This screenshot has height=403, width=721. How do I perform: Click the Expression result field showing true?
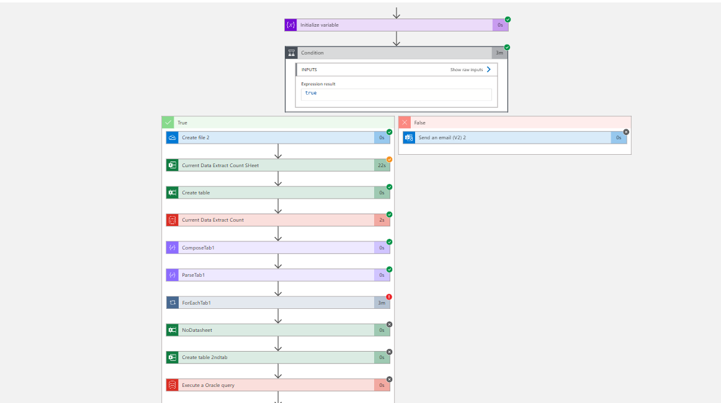click(x=396, y=94)
